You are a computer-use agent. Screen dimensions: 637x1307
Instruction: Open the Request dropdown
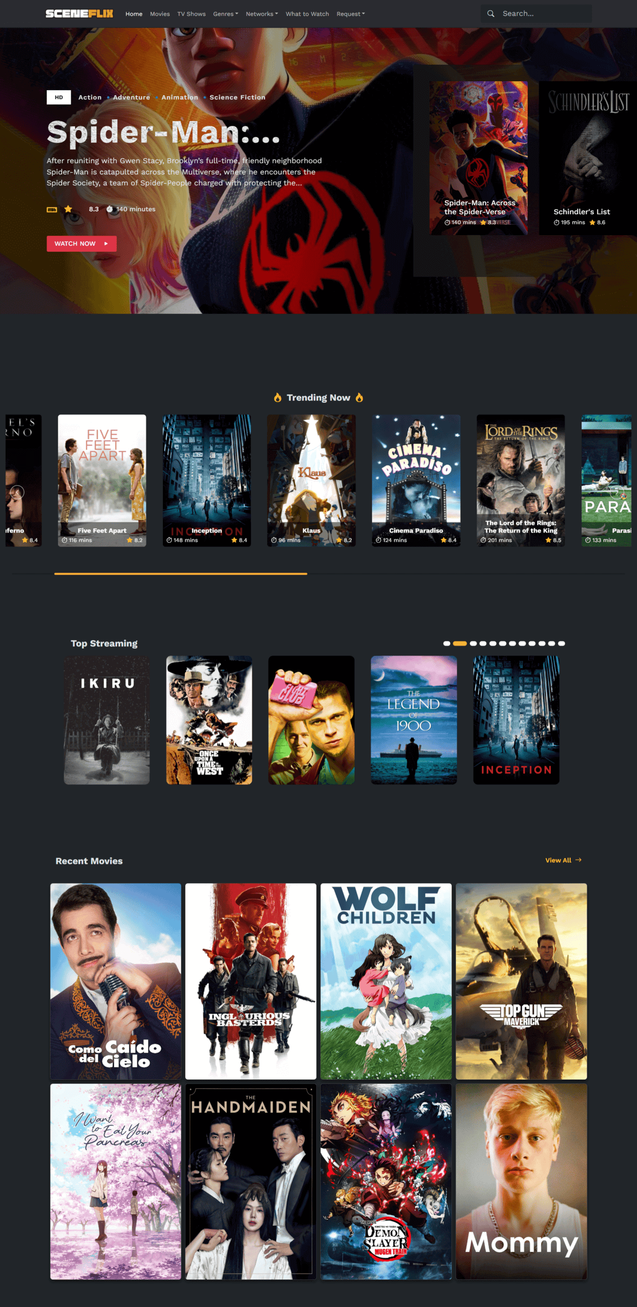coord(350,14)
